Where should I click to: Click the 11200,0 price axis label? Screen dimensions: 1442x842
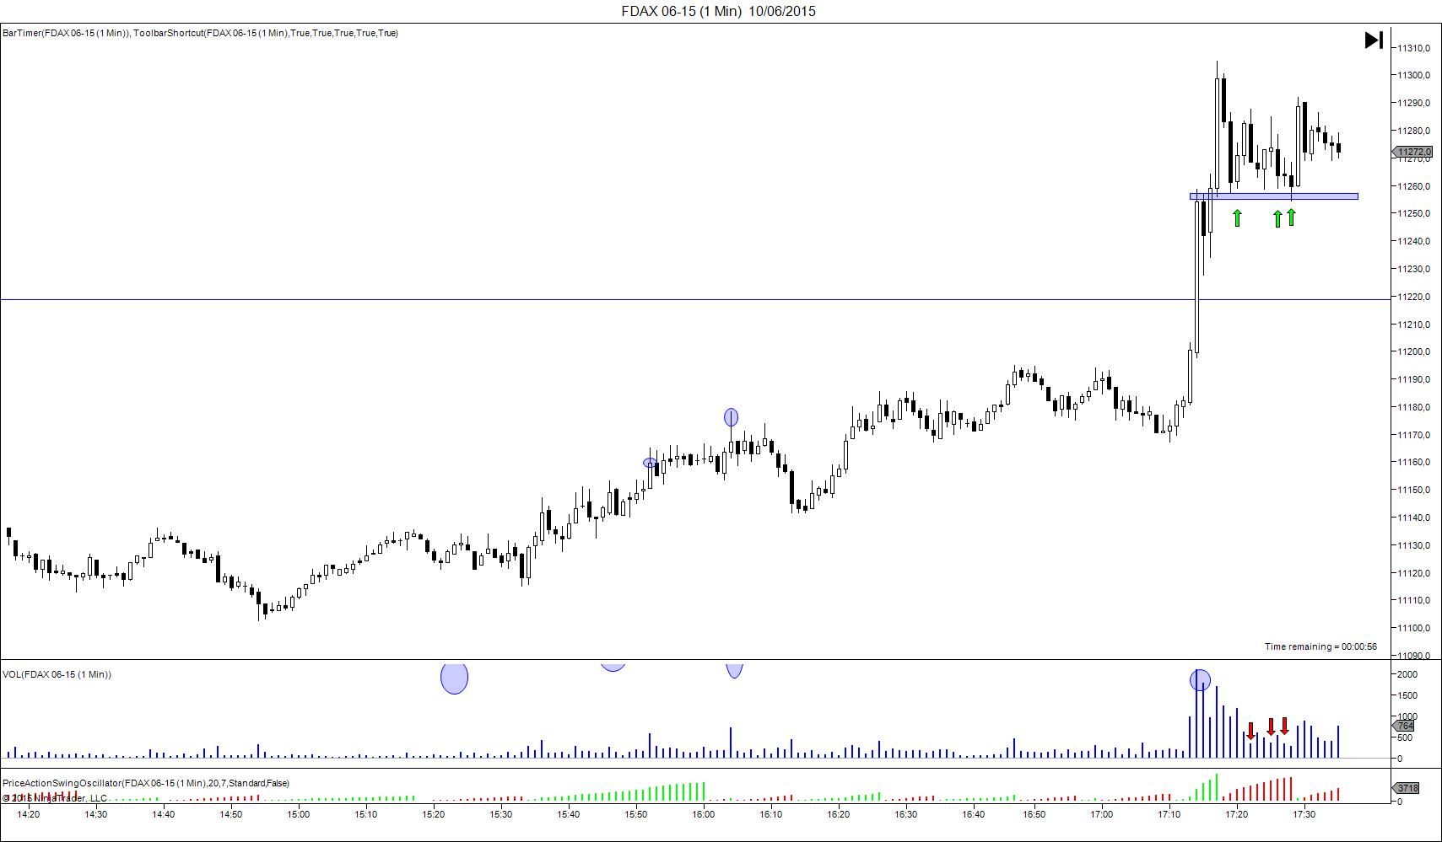pyautogui.click(x=1413, y=351)
